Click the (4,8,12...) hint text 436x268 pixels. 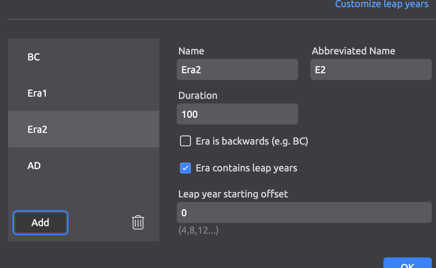pyautogui.click(x=199, y=230)
